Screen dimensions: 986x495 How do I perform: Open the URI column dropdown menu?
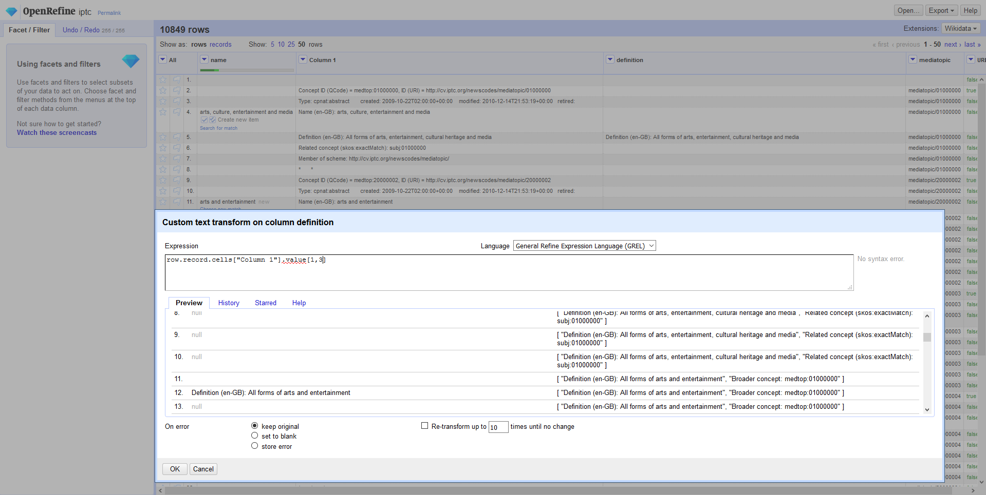971,60
